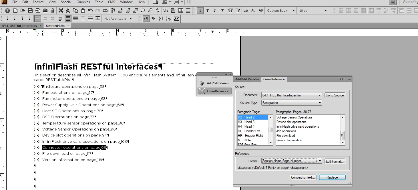Click the Go to Source button
418x190 pixels.
335,95
